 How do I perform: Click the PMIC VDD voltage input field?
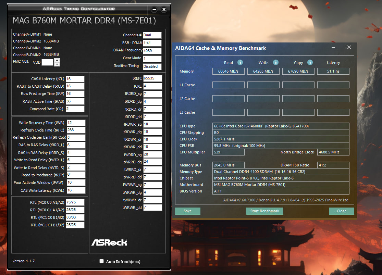48,62
